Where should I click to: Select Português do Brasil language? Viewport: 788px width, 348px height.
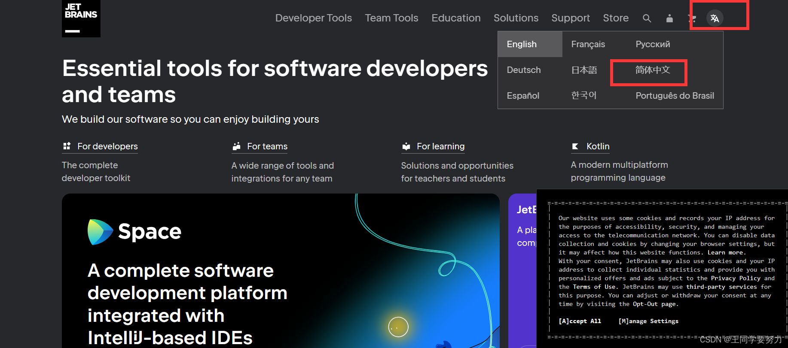point(675,96)
